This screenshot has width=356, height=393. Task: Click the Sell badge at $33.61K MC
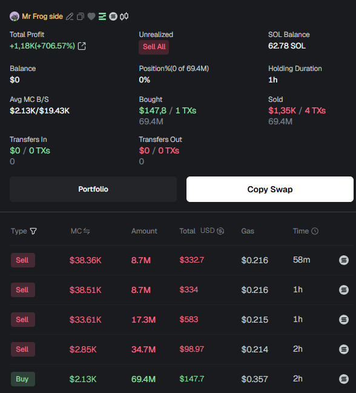click(x=23, y=320)
